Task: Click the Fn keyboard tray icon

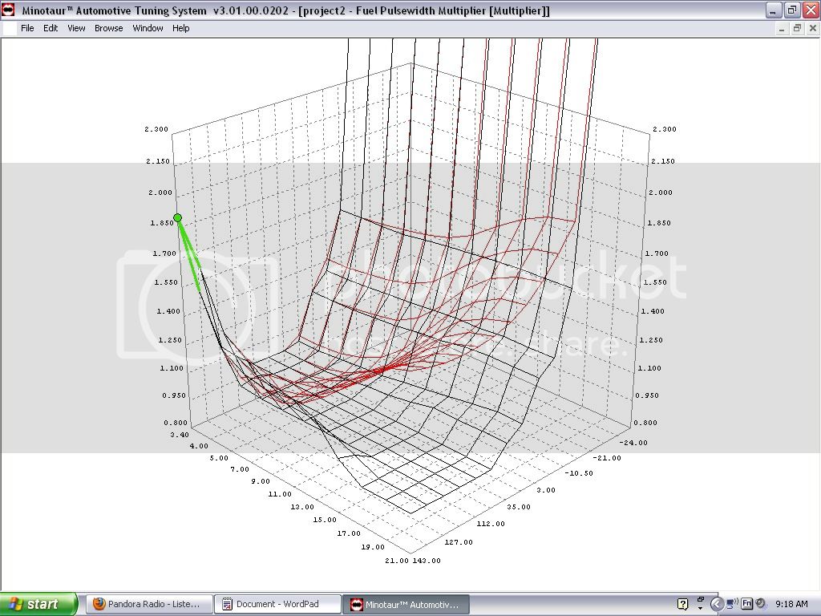Action: pos(746,604)
